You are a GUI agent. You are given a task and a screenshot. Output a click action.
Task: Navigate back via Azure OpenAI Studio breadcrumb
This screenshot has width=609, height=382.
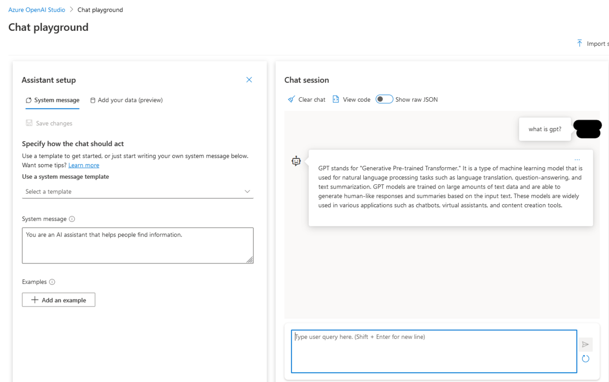[36, 9]
